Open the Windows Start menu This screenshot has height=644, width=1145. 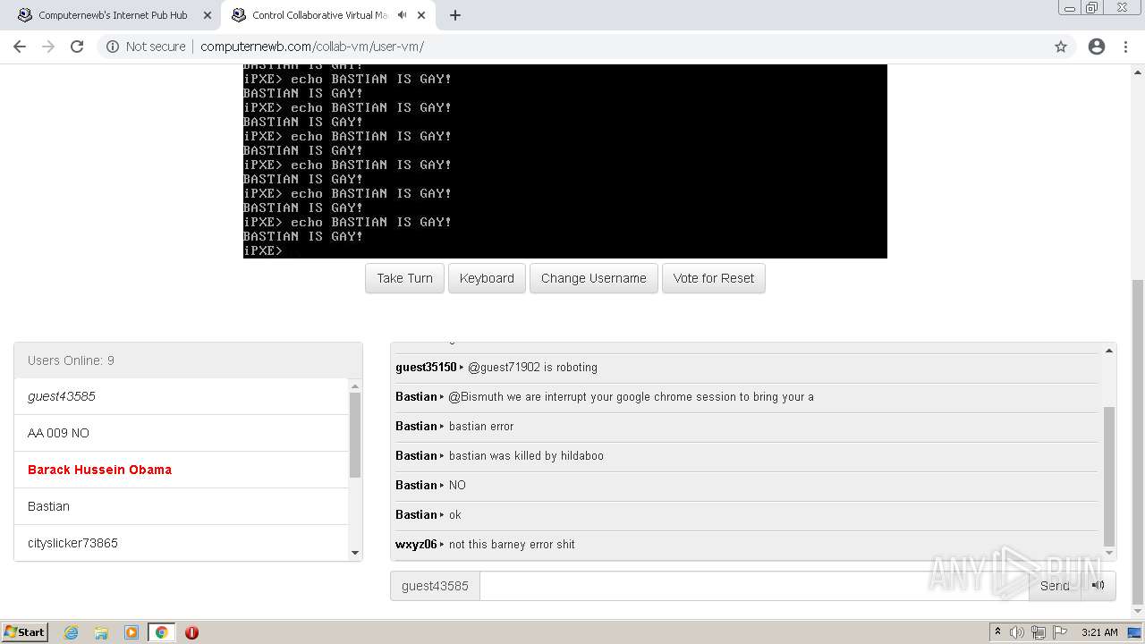25,631
